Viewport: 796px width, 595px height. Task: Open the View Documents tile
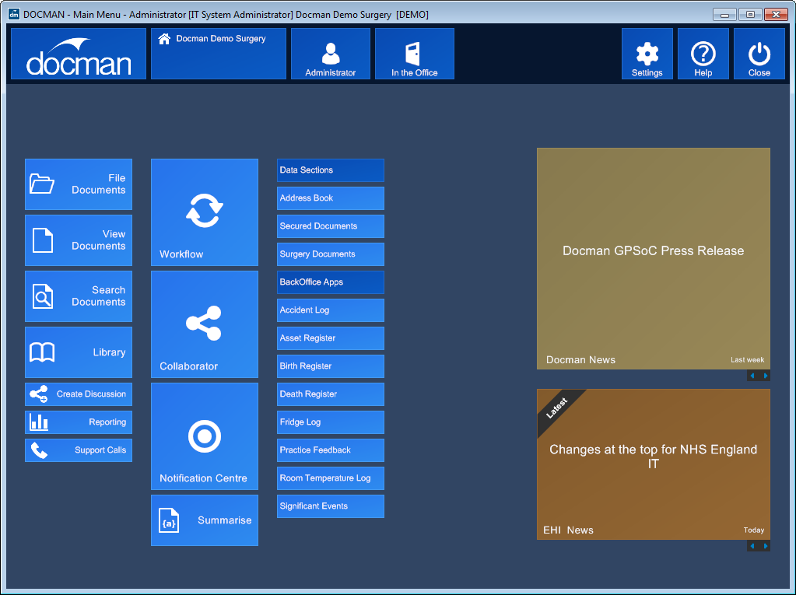coord(79,240)
